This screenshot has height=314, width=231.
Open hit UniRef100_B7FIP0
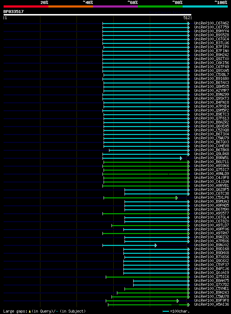click(212, 47)
